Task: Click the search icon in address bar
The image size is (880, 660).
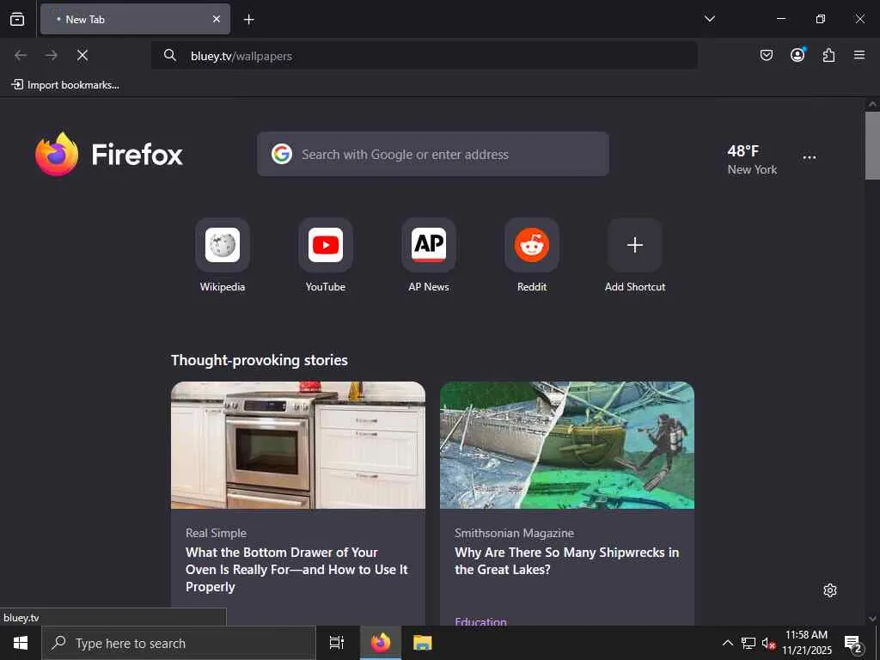Action: pyautogui.click(x=169, y=55)
